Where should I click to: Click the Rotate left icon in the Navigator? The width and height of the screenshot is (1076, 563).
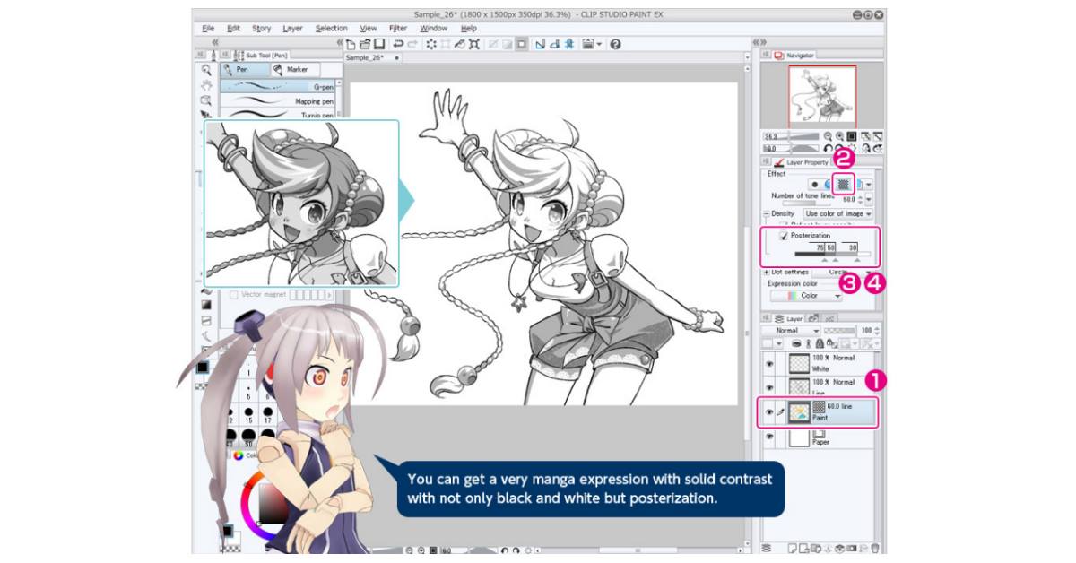(x=829, y=148)
